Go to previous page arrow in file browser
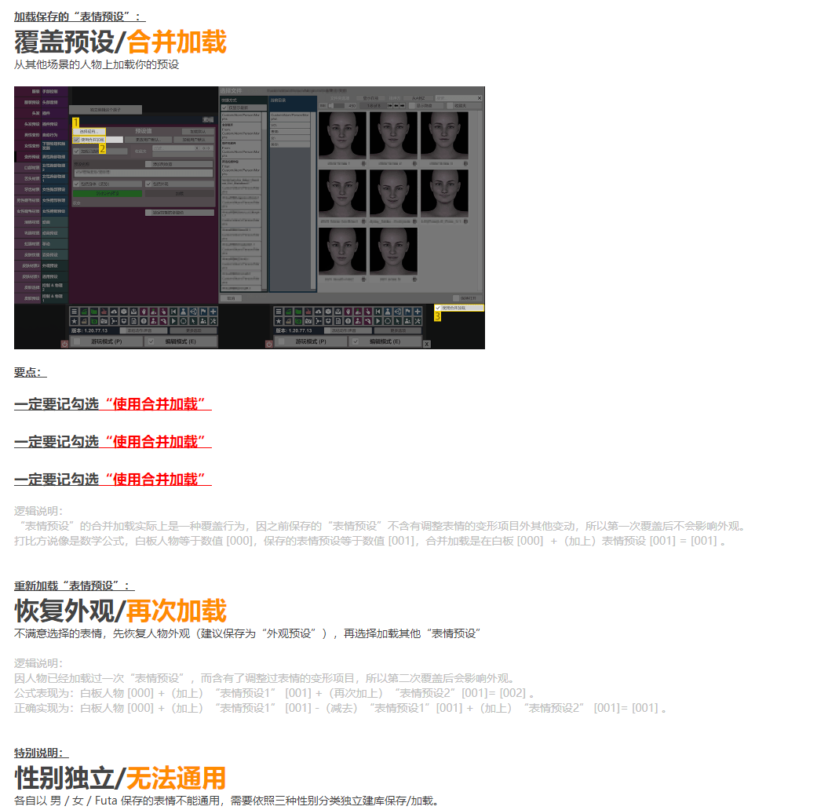Screen dimensions: 839x810 [396, 105]
